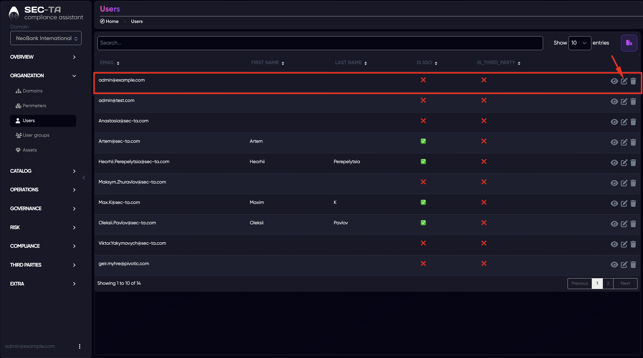The width and height of the screenshot is (643, 358).
Task: Delete the Oleksii.Pavlov user row
Action: pos(633,224)
